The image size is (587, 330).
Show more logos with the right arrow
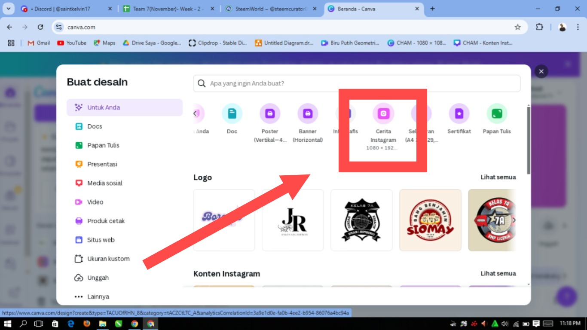514,220
